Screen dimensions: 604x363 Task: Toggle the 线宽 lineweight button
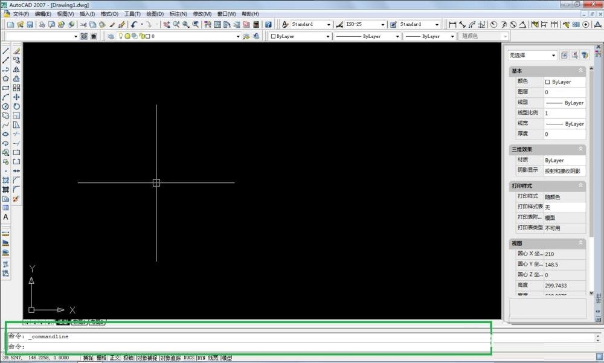(213, 358)
